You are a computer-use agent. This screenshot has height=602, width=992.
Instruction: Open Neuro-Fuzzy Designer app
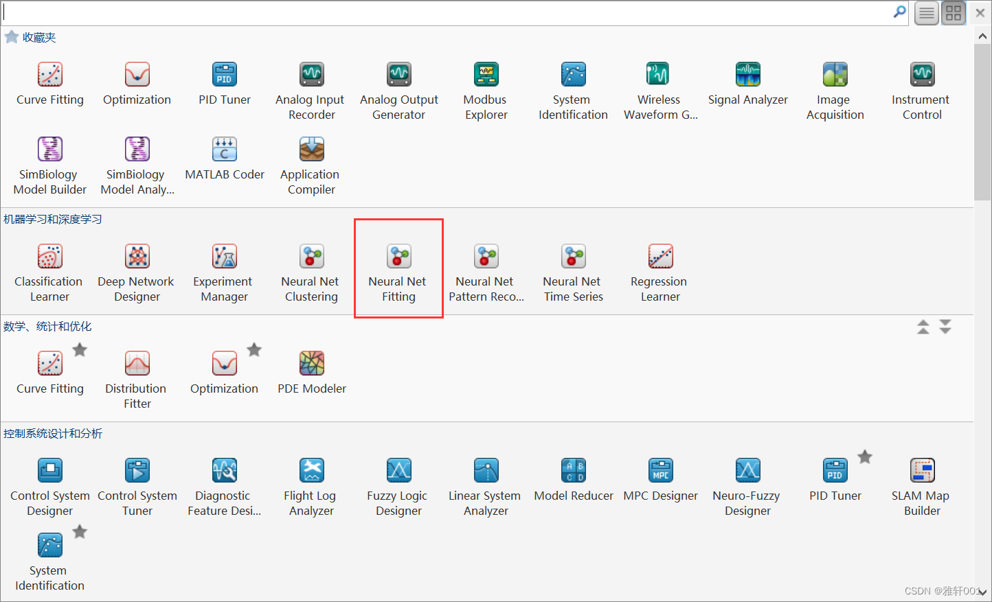click(x=748, y=488)
